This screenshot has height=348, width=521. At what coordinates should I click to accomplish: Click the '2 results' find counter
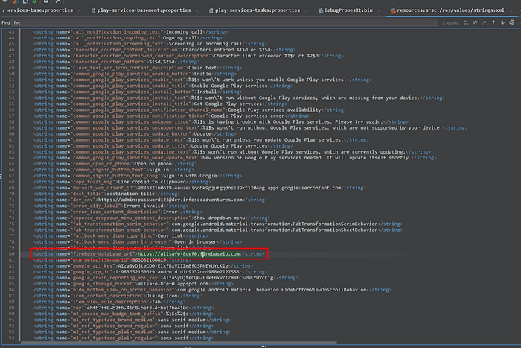(450, 22)
